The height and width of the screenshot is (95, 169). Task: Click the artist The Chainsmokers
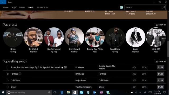tap(83, 87)
